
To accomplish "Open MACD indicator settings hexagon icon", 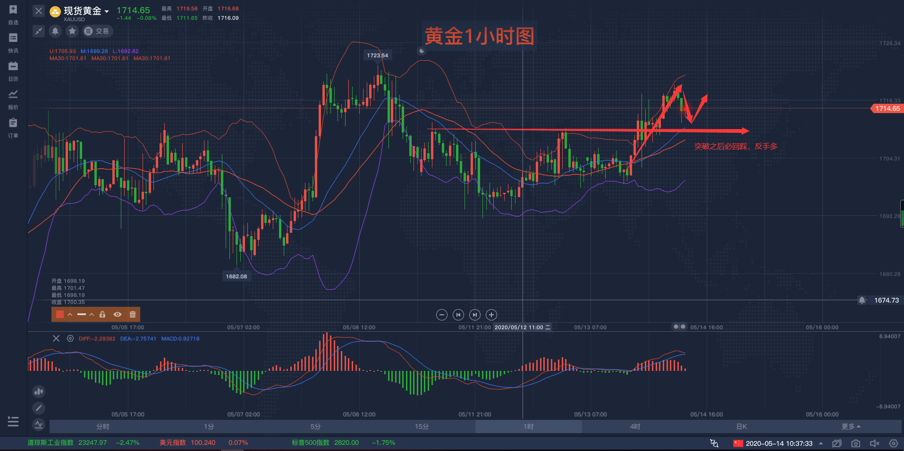I will point(70,338).
